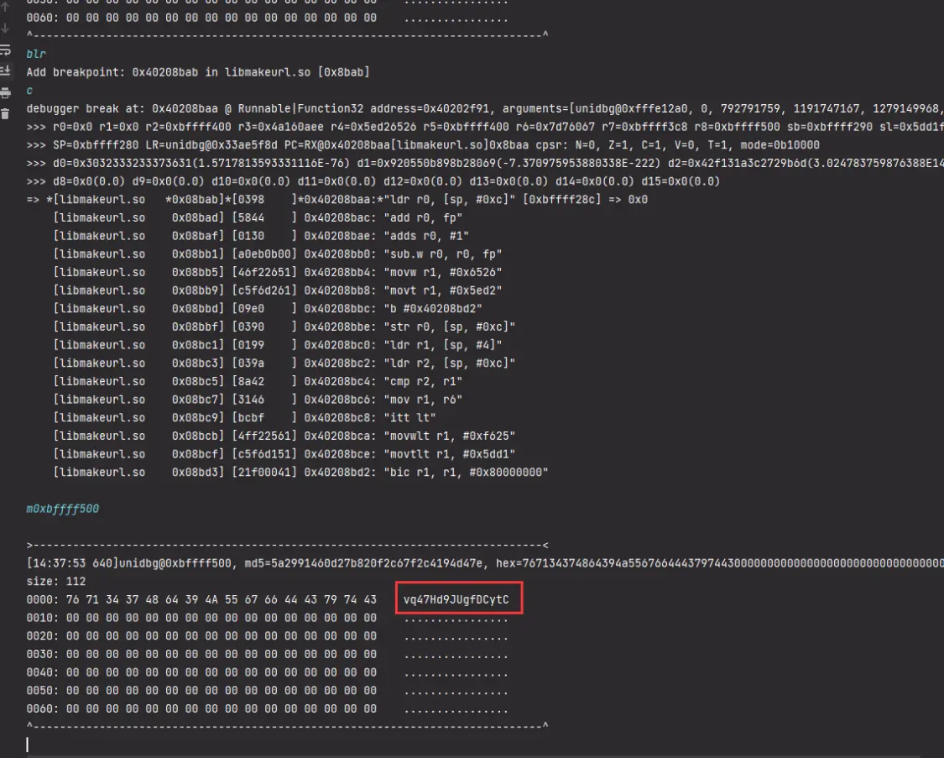The image size is (944, 758).
Task: Click the up-arrow stack trace icon
Action: click(5, 8)
